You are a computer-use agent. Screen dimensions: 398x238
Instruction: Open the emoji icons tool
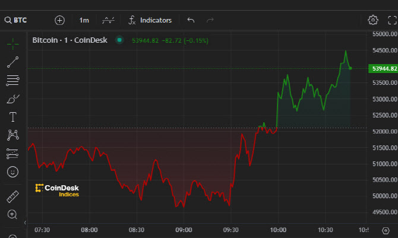[x=12, y=172]
